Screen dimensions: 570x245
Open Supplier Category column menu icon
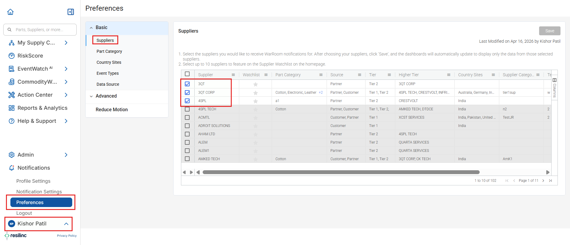[x=538, y=75]
